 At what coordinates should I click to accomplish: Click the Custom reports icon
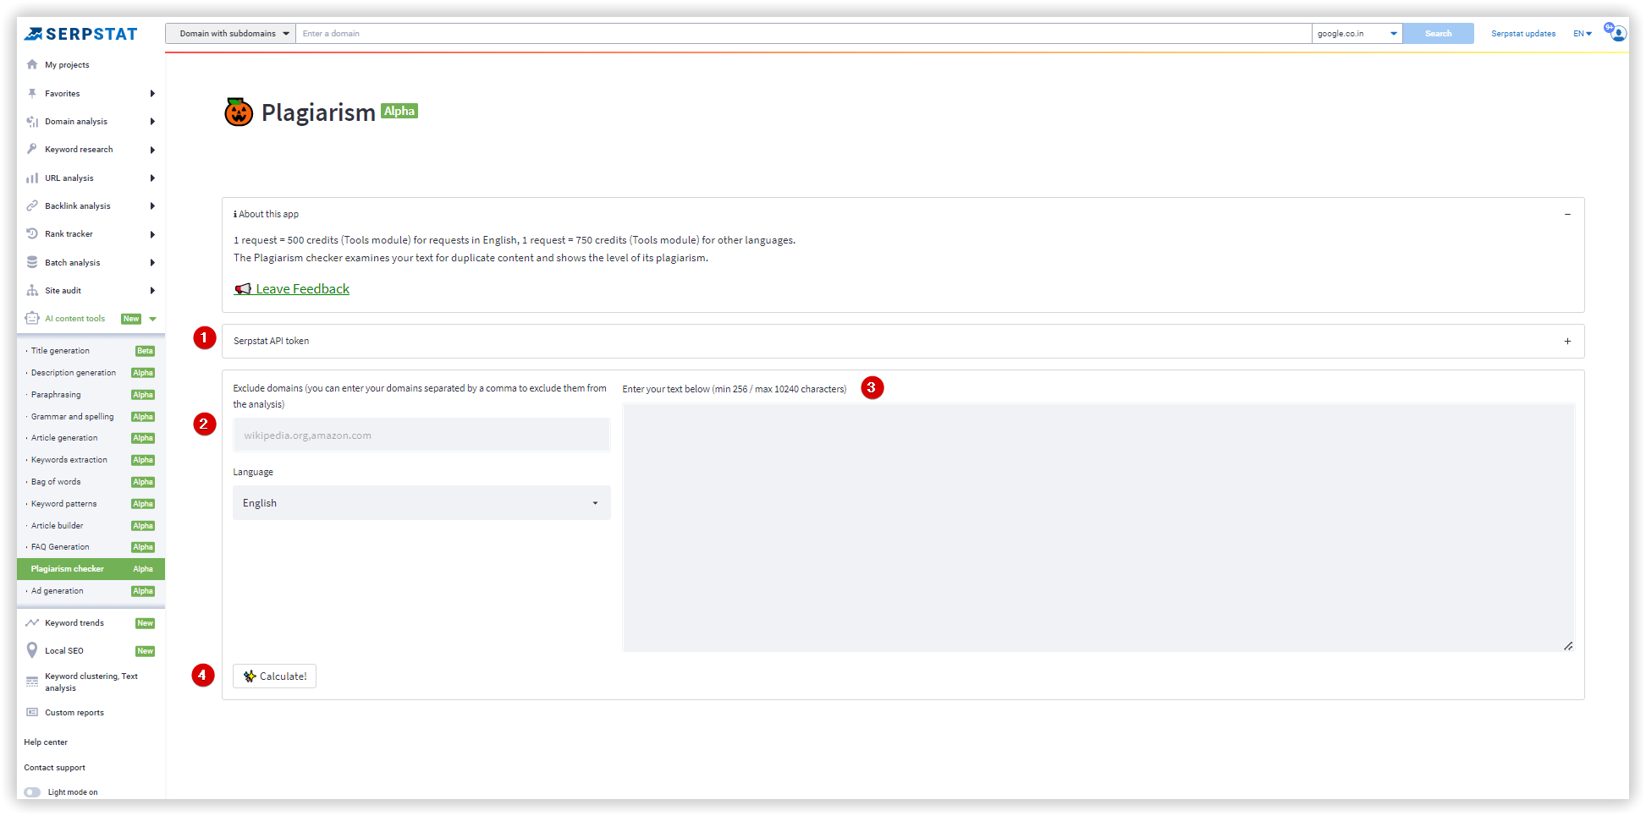(x=32, y=712)
